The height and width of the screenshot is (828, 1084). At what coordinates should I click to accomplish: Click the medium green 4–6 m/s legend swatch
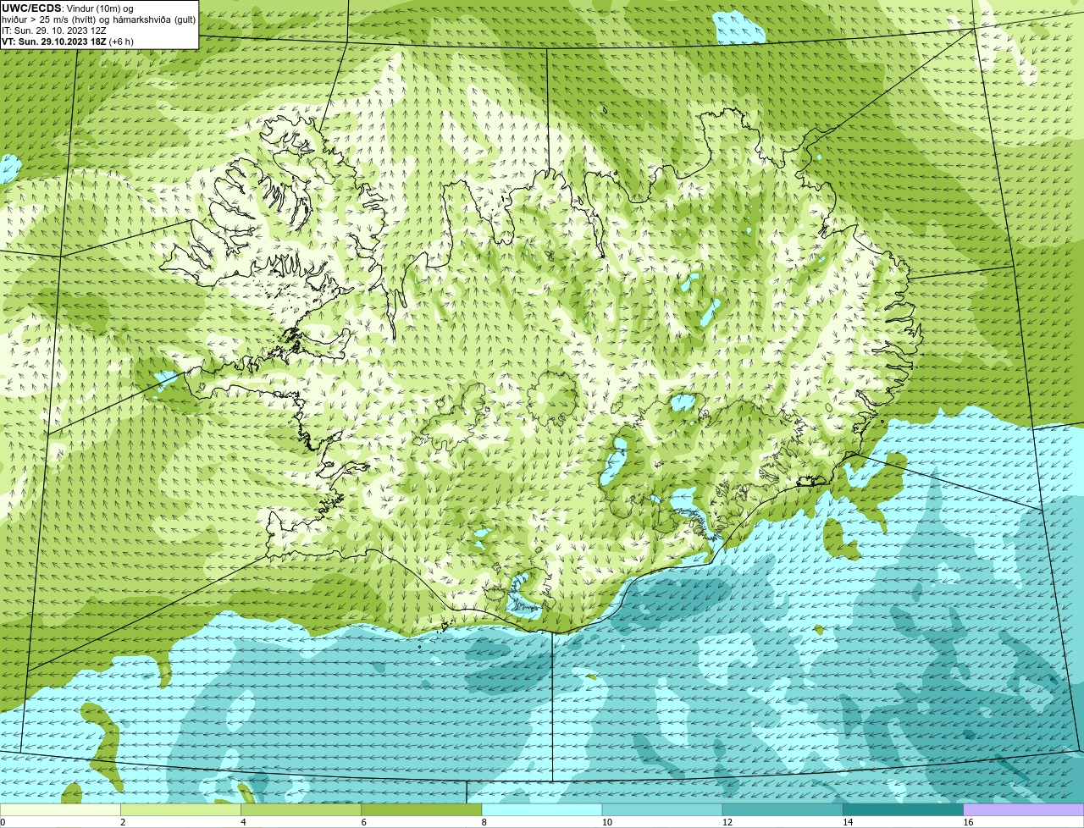tap(301, 810)
